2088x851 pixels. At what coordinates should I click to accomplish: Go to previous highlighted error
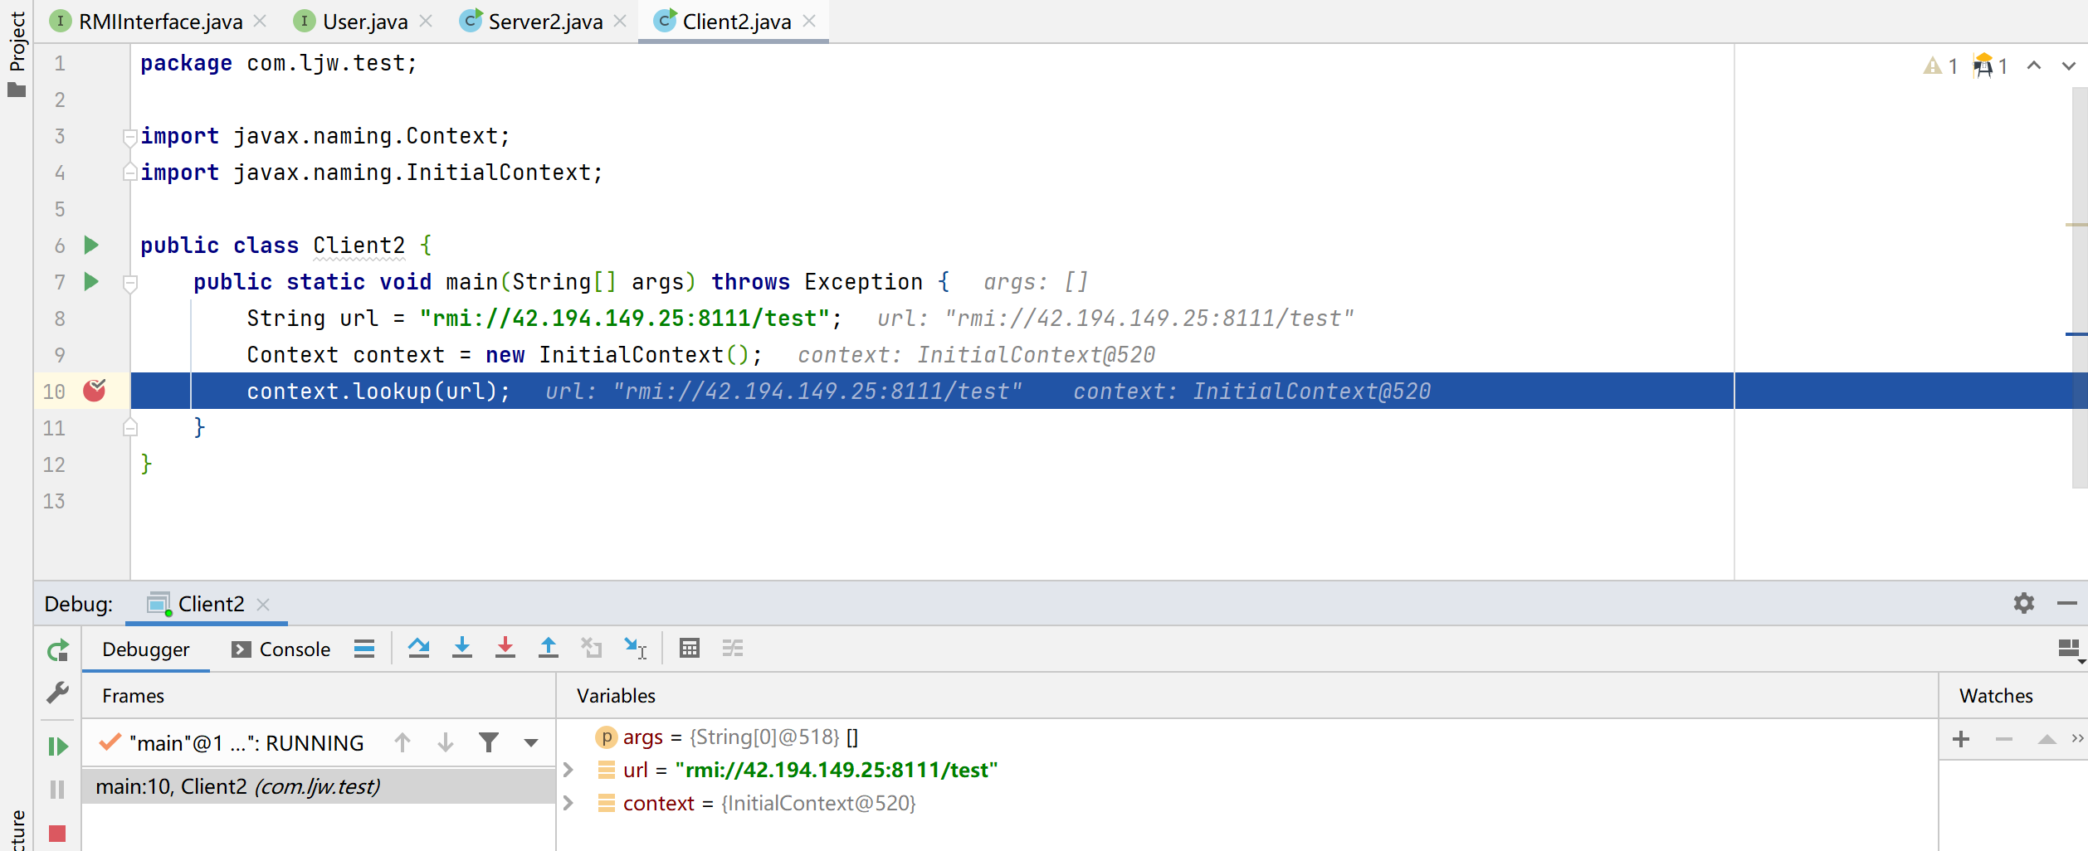(x=2034, y=66)
